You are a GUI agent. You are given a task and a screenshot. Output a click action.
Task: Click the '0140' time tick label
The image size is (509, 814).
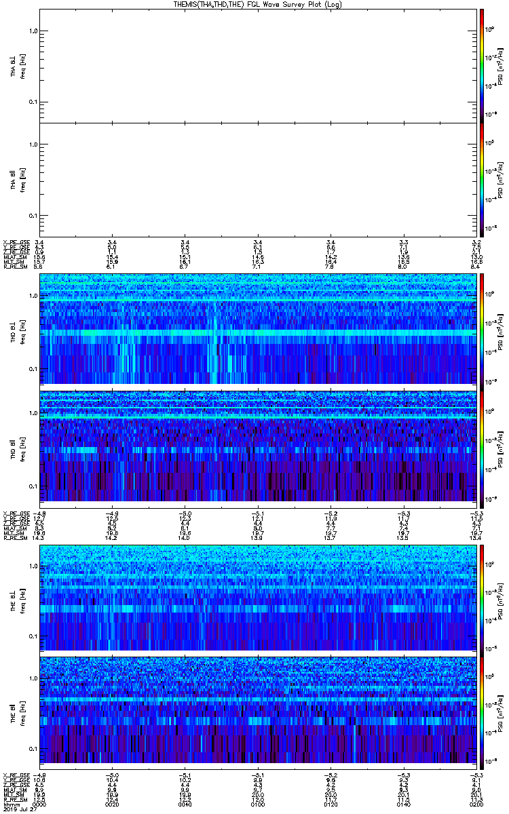click(x=402, y=804)
